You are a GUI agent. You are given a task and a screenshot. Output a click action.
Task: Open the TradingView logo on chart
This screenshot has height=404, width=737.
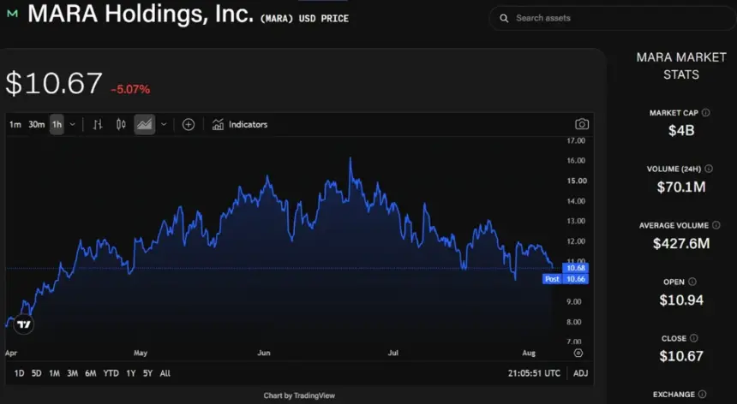23,324
